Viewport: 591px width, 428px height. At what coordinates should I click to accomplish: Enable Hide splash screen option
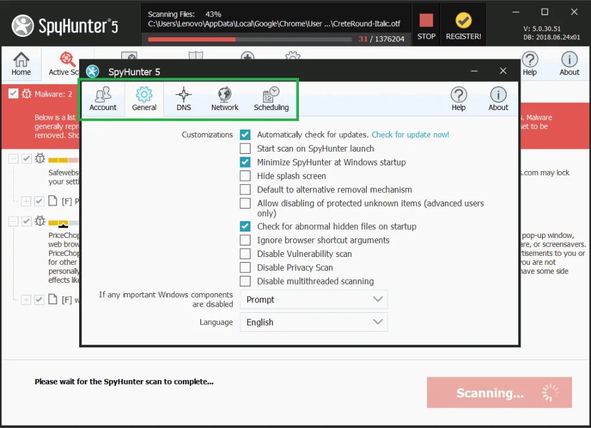(x=245, y=176)
